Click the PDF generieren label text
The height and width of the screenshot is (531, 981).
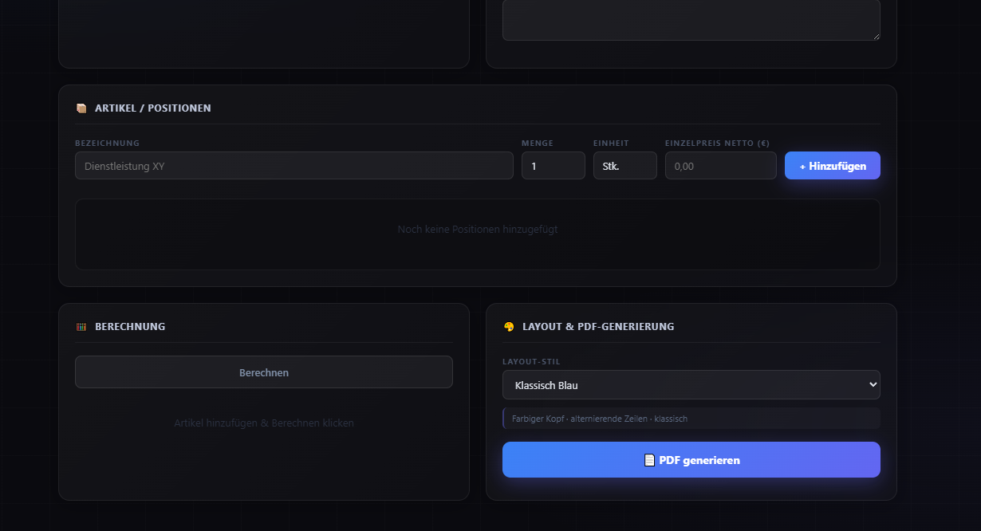(x=699, y=460)
